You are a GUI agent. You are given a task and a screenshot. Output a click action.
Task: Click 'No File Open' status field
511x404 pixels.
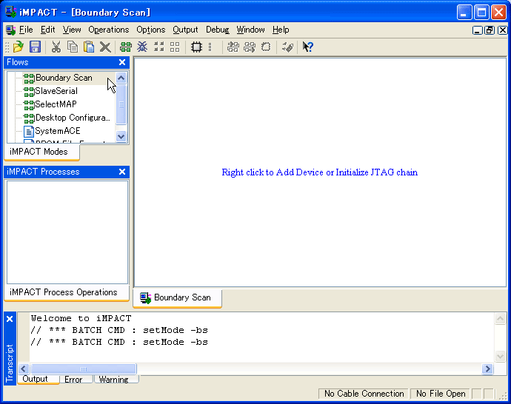click(441, 394)
